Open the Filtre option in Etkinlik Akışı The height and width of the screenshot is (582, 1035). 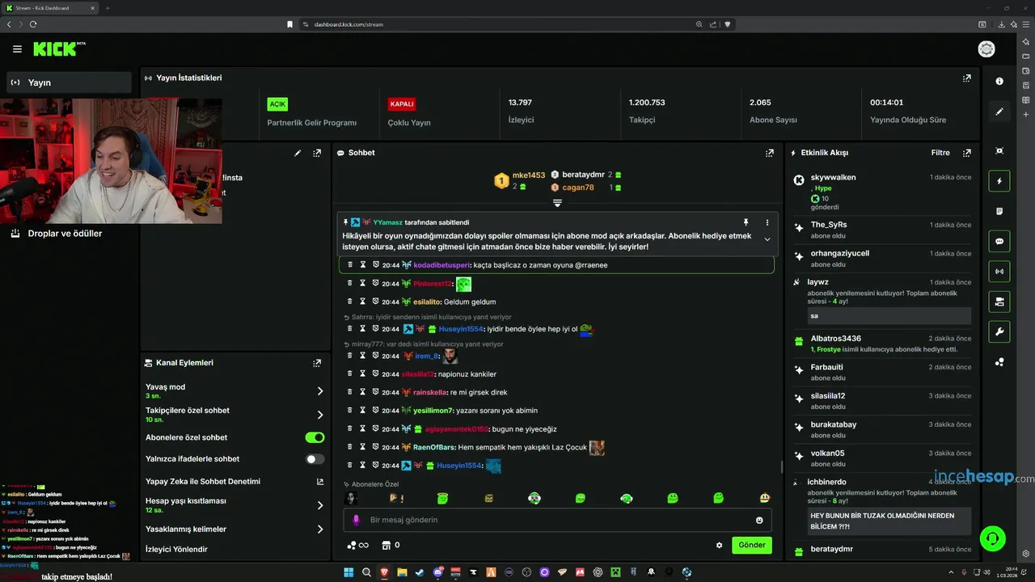click(940, 153)
